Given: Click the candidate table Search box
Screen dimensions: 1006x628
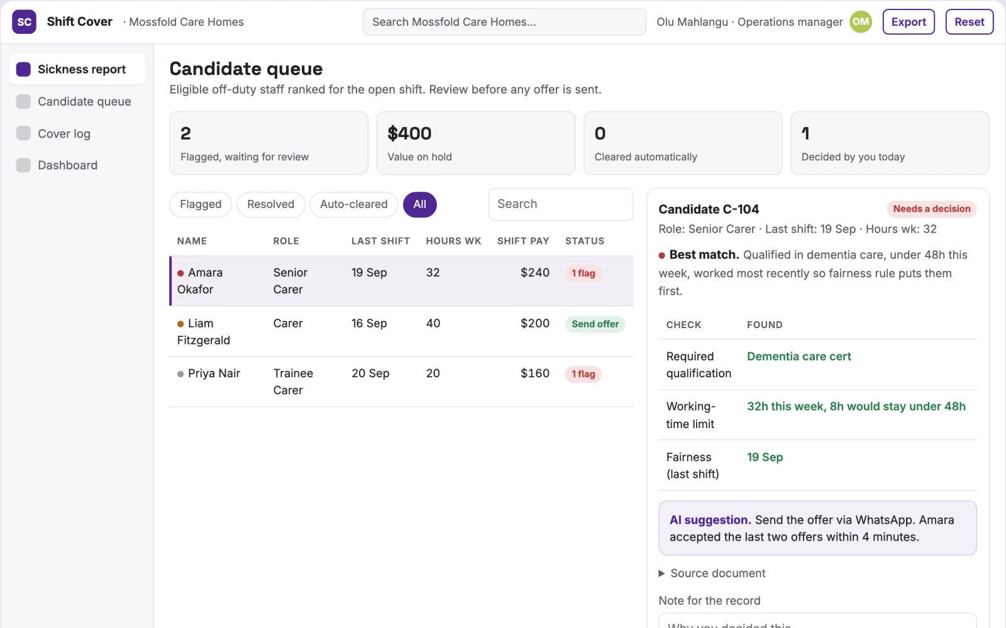Looking at the screenshot, I should pyautogui.click(x=561, y=204).
